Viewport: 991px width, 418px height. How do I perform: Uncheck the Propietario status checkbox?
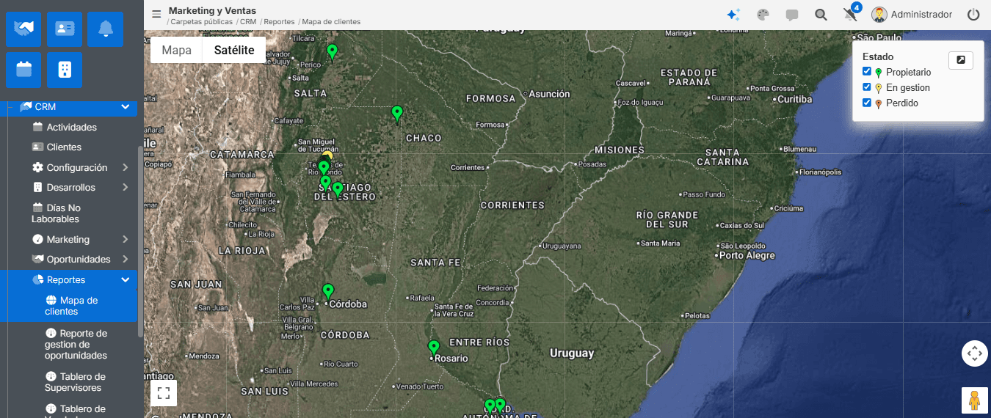point(867,72)
